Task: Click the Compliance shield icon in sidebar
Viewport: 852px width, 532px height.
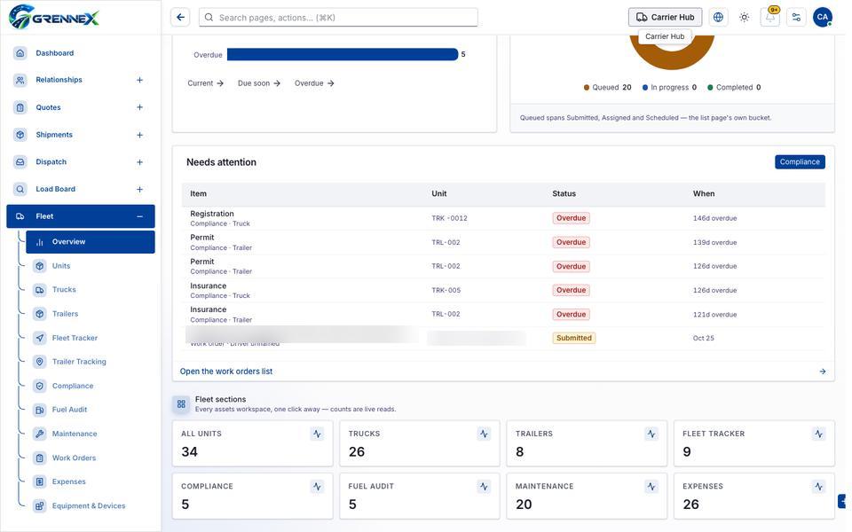Action: pyautogui.click(x=40, y=386)
